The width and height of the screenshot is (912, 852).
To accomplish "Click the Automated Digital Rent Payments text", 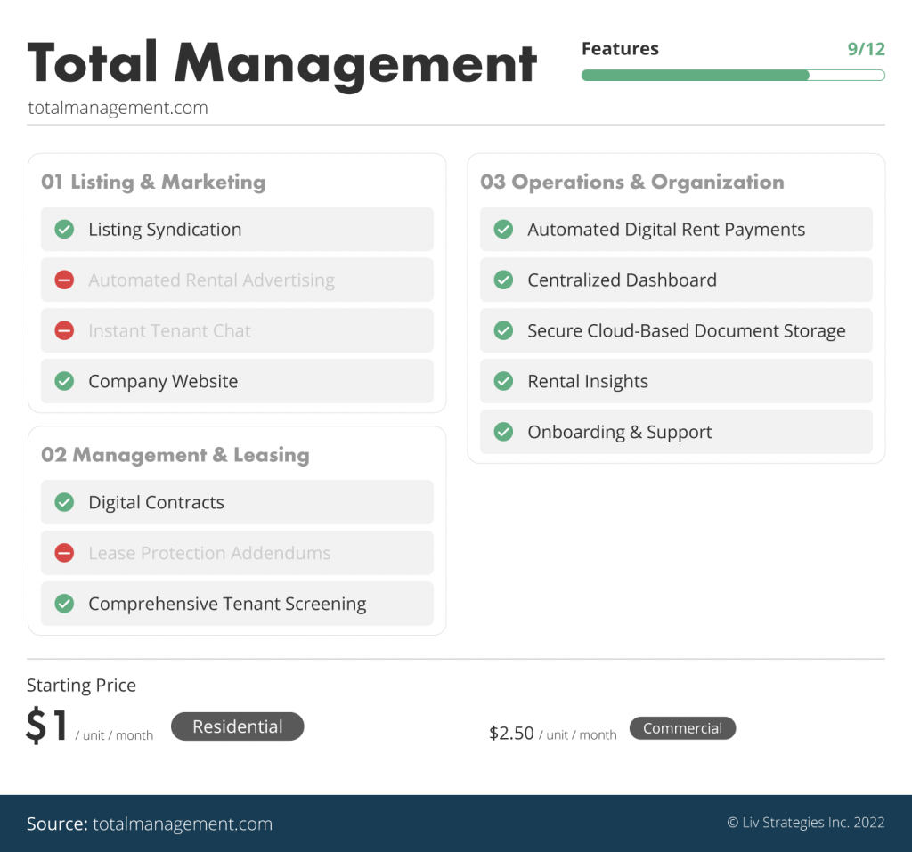I will [666, 230].
